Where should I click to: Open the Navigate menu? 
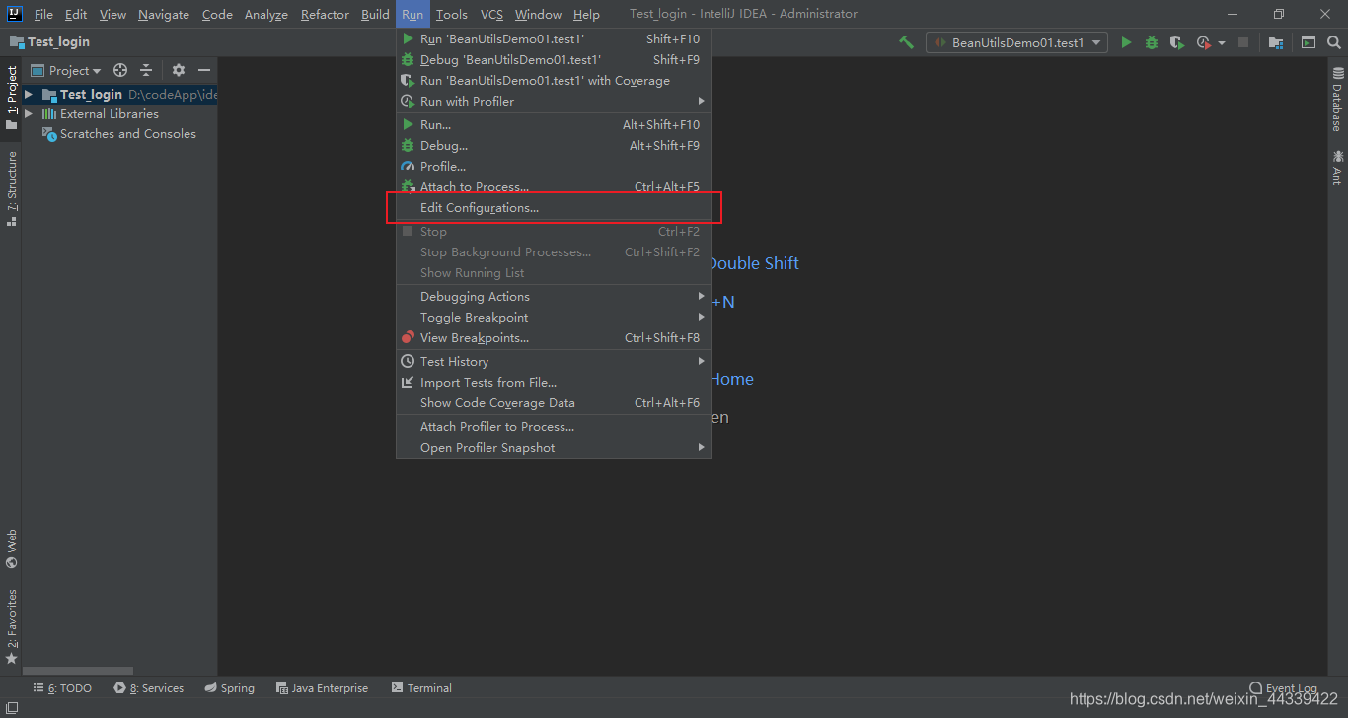pyautogui.click(x=164, y=14)
